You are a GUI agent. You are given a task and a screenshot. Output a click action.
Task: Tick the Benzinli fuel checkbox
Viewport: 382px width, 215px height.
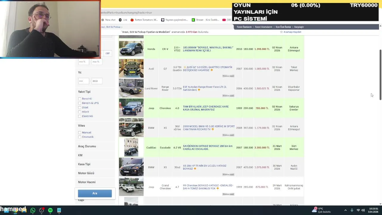(x=80, y=99)
